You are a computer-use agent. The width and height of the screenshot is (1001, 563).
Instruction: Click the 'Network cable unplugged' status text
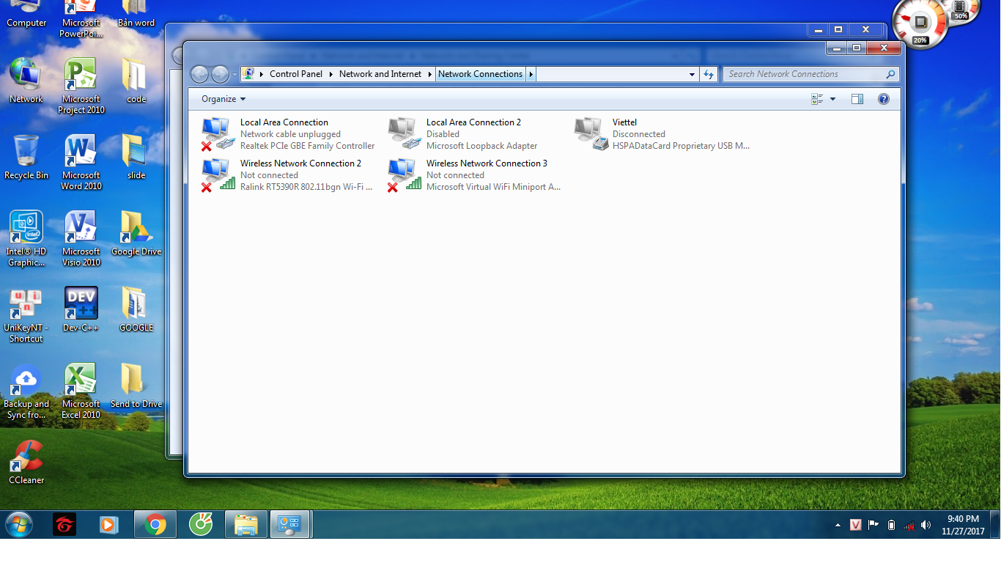tap(290, 134)
